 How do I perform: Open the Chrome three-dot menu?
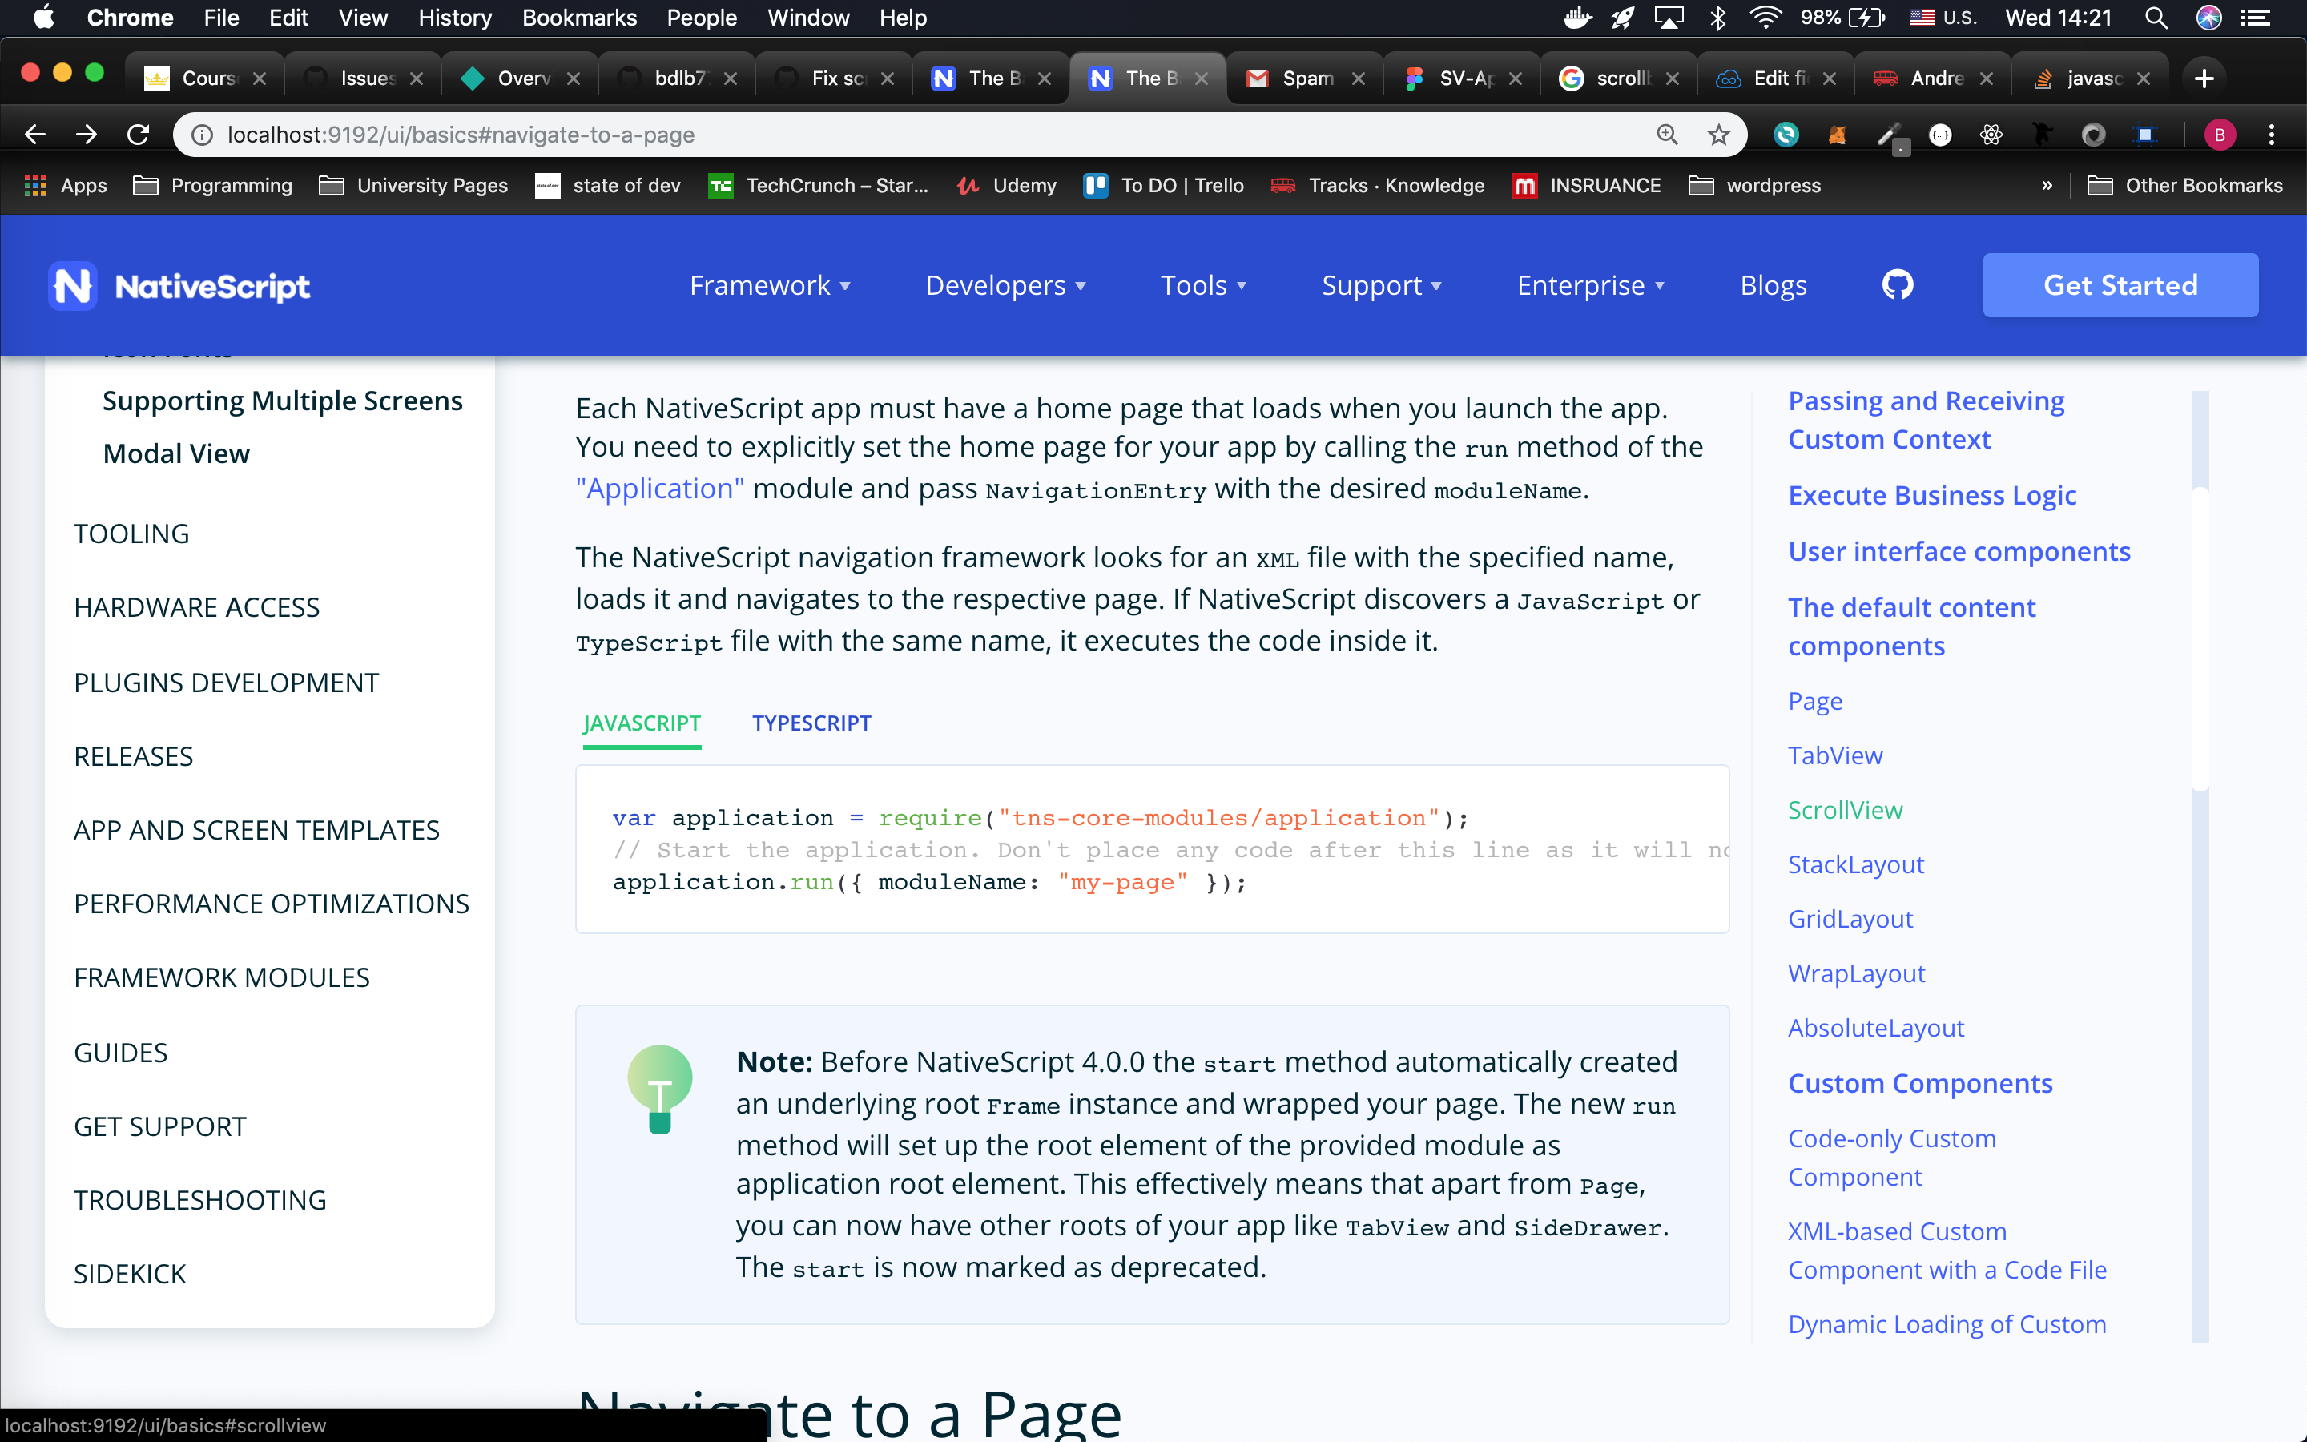pyautogui.click(x=2272, y=135)
